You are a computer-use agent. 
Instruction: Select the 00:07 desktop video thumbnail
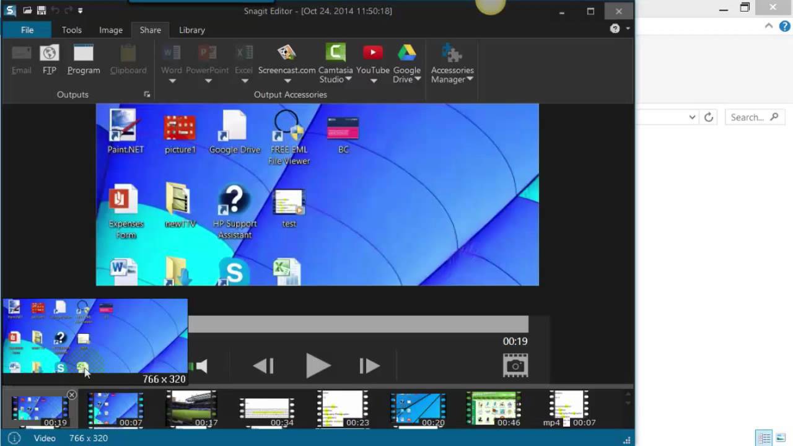(x=116, y=409)
